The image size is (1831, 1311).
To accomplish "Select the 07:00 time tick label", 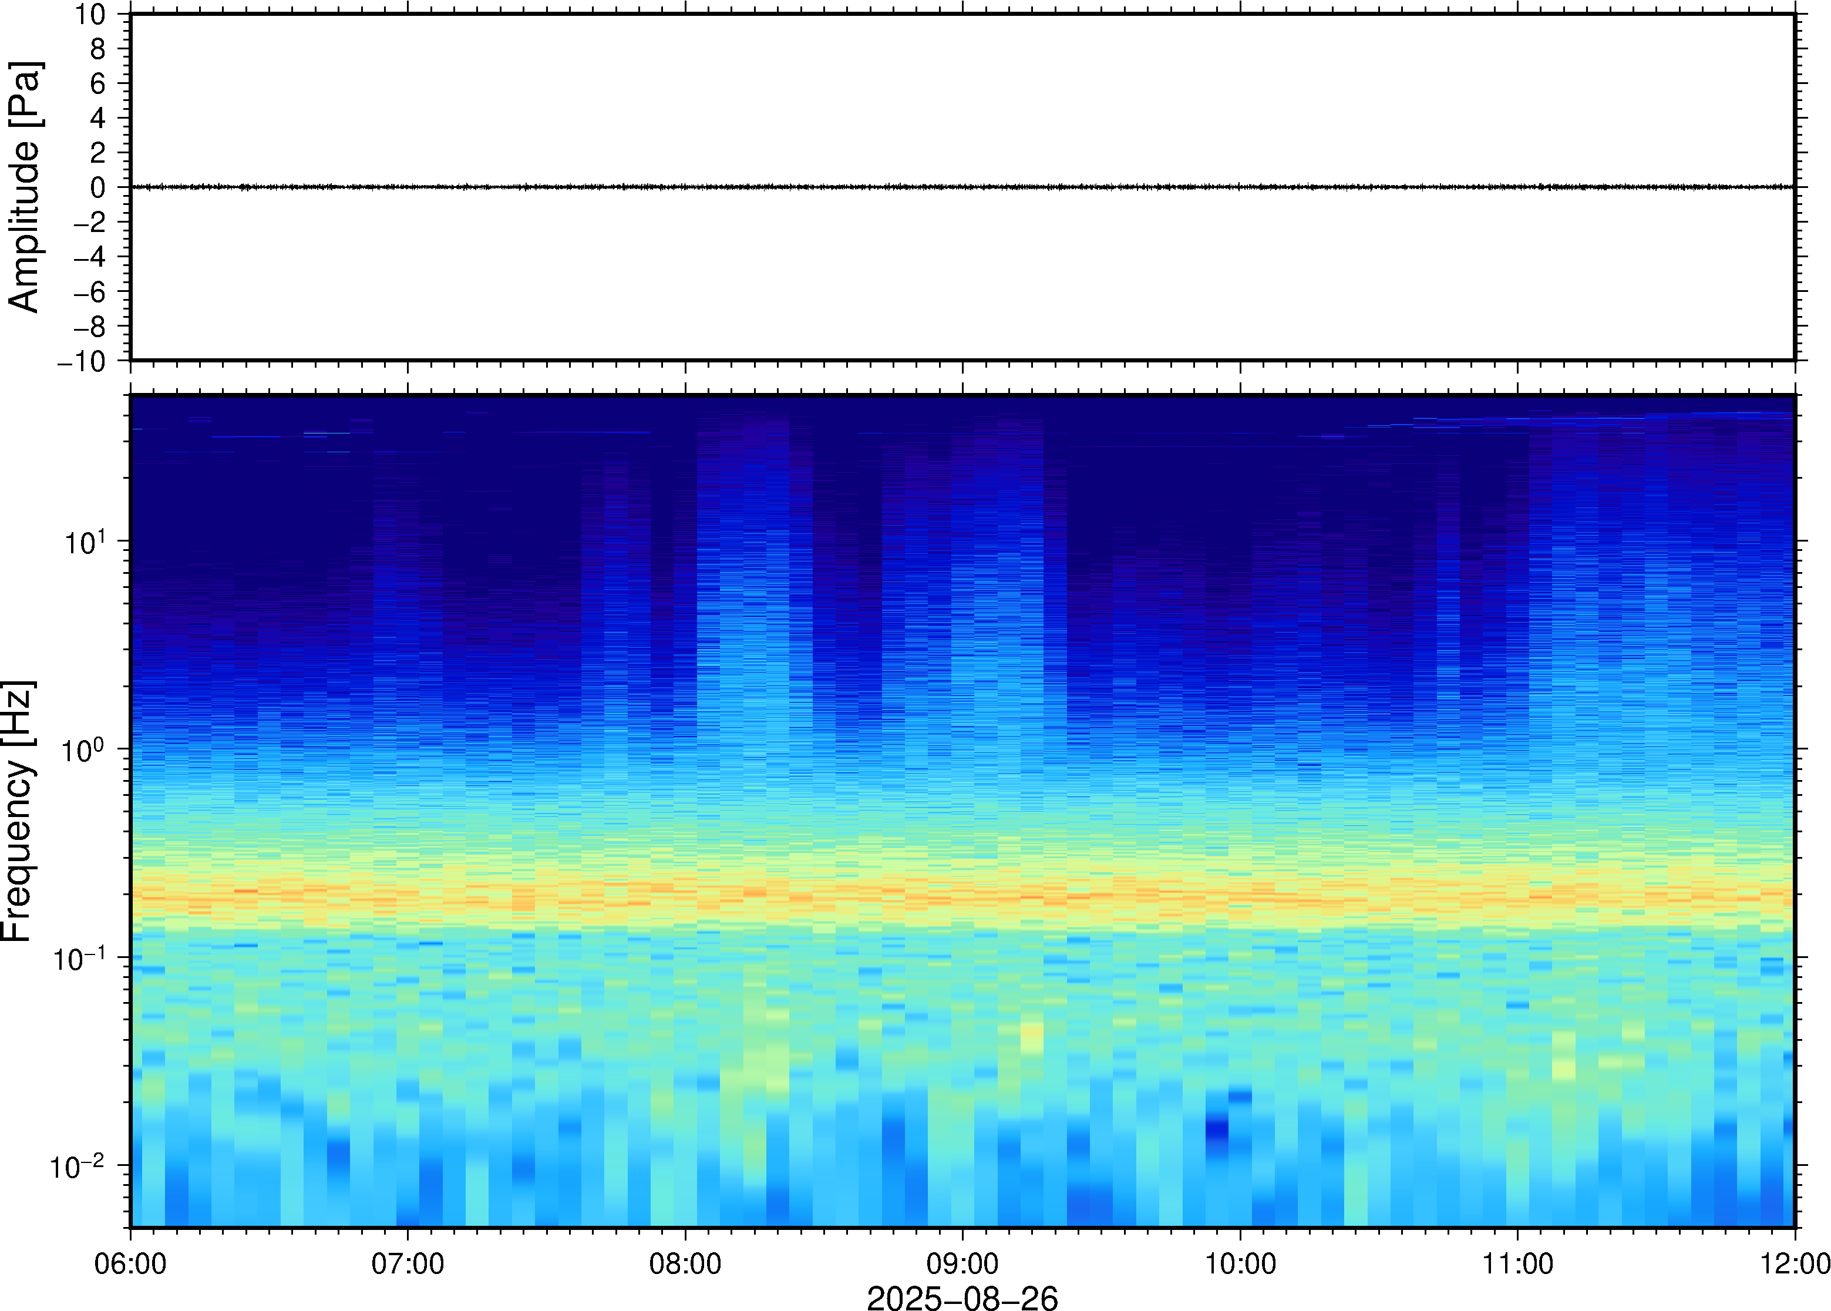I will pos(408,1263).
